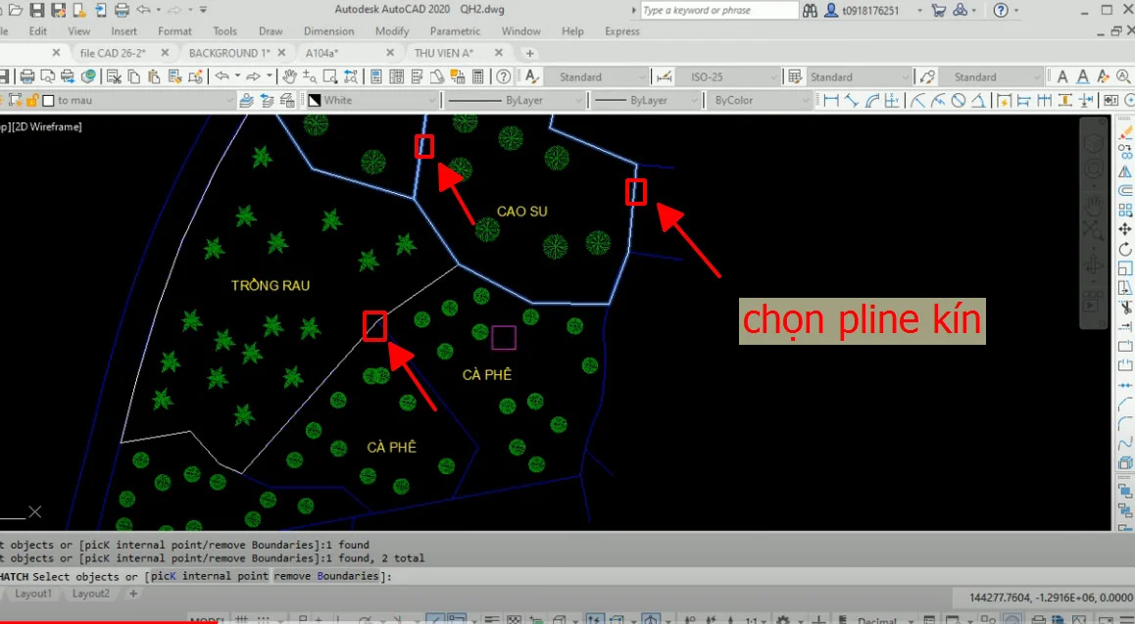Image resolution: width=1135 pixels, height=624 pixels.
Task: Click the Autodesk App Store cart icon
Action: click(939, 10)
